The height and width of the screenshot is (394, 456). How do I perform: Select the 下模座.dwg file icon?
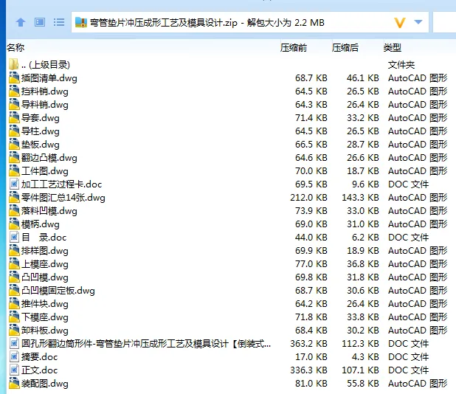14,317
